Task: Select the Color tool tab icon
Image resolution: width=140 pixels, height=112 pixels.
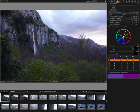Action: 118,1
